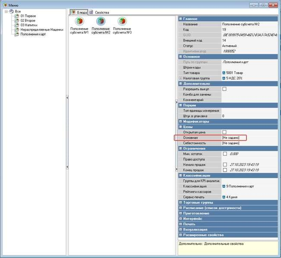Viewport: 281px width, 258px height.
Task: Click the Основная price value field
Action: tap(248, 138)
